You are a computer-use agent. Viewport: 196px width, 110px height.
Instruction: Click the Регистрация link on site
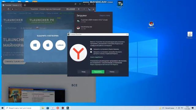click(11, 28)
